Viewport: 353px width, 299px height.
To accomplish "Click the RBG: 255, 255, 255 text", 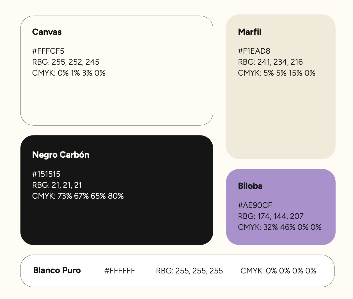I will (189, 271).
